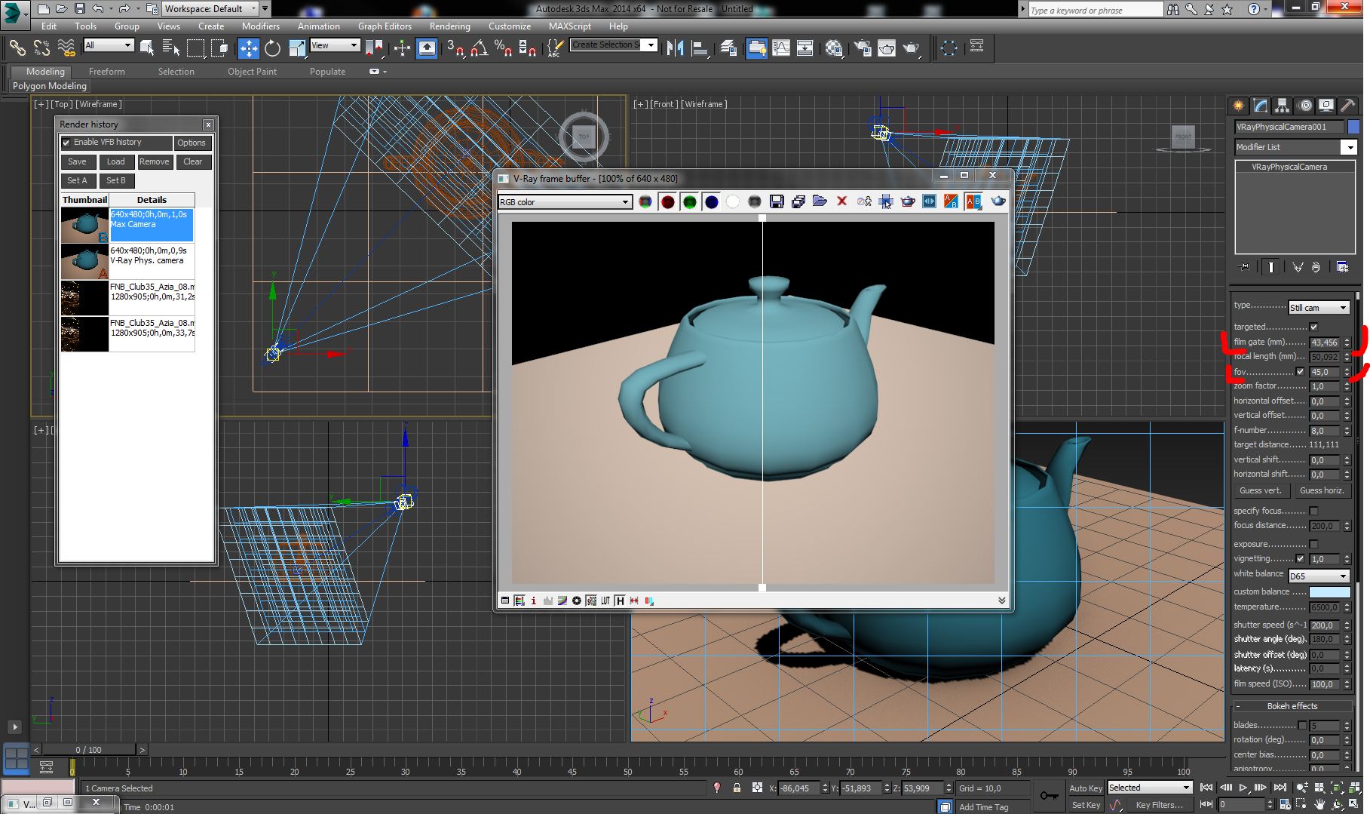Image resolution: width=1370 pixels, height=814 pixels.
Task: Toggle the selection lock icon in status bar
Action: pyautogui.click(x=737, y=788)
